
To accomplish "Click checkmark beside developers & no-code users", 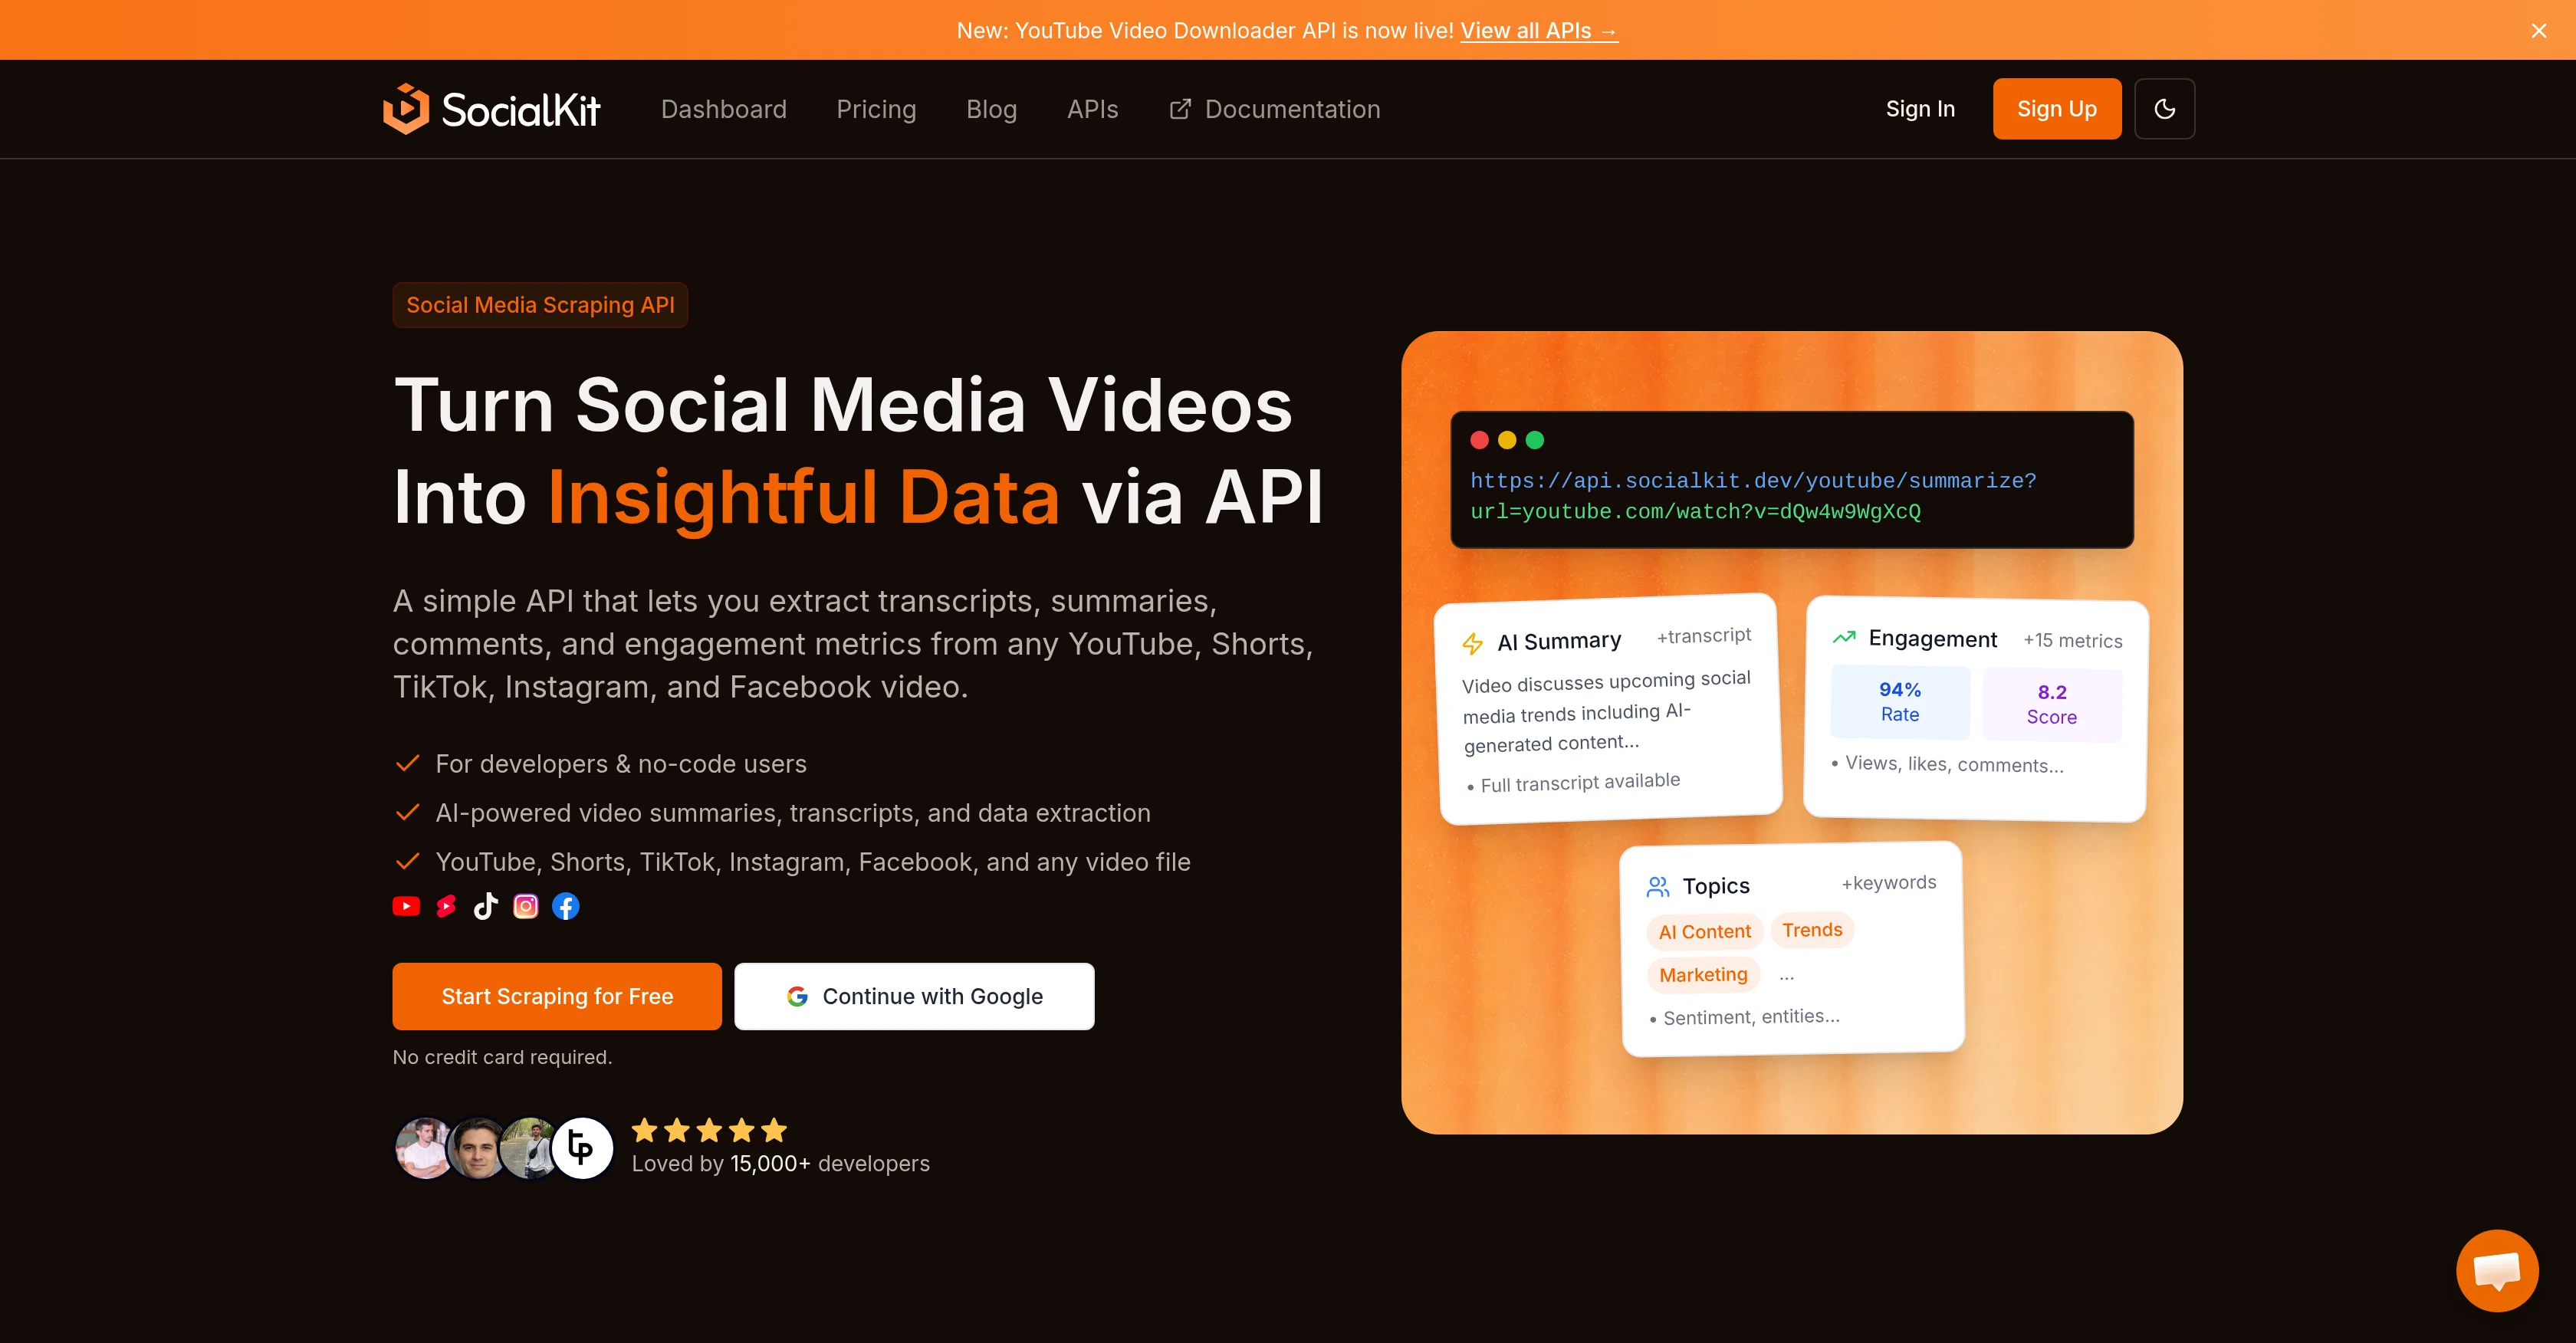I will coord(407,764).
